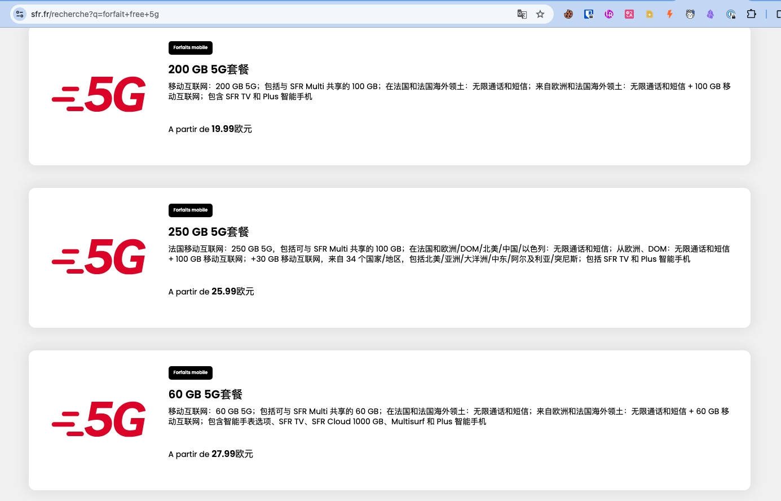
Task: Open the purple crystal Obsidian extension icon
Action: point(711,14)
